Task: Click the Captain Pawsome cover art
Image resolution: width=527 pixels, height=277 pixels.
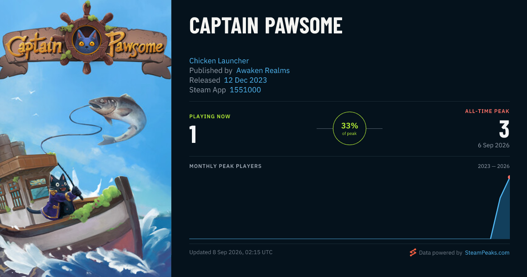Action: 86,138
